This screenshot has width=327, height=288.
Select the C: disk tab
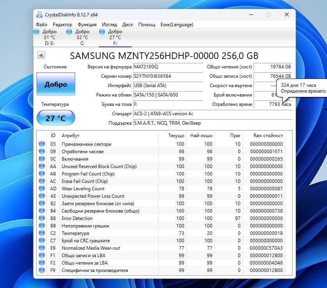[82, 38]
